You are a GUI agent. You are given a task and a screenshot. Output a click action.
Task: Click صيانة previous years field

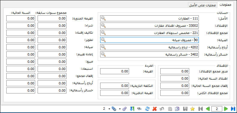coord(52,47)
